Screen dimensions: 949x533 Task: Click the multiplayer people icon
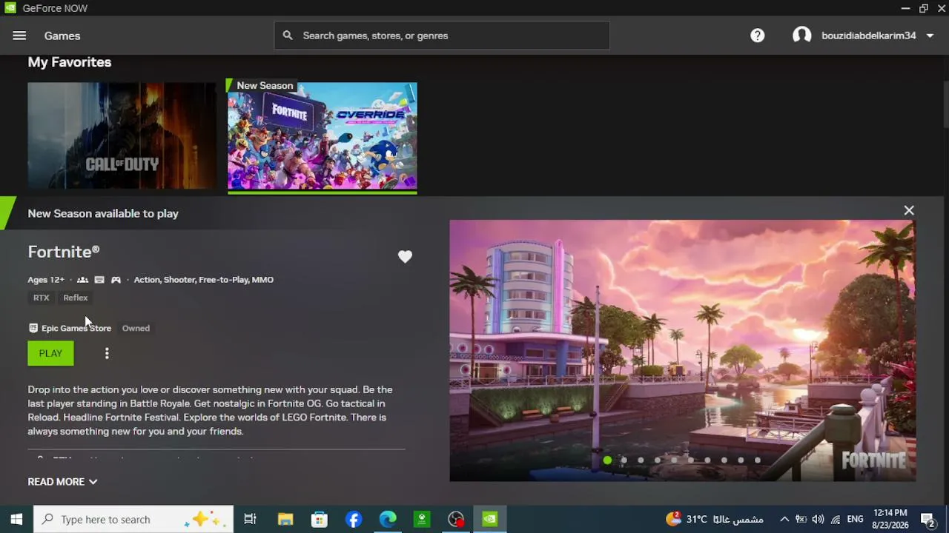coord(82,280)
